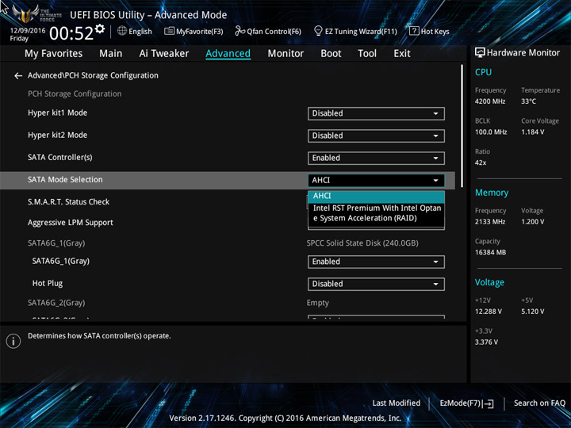Click memory capacity 16384 MB value
This screenshot has width=571, height=428.
tap(491, 253)
